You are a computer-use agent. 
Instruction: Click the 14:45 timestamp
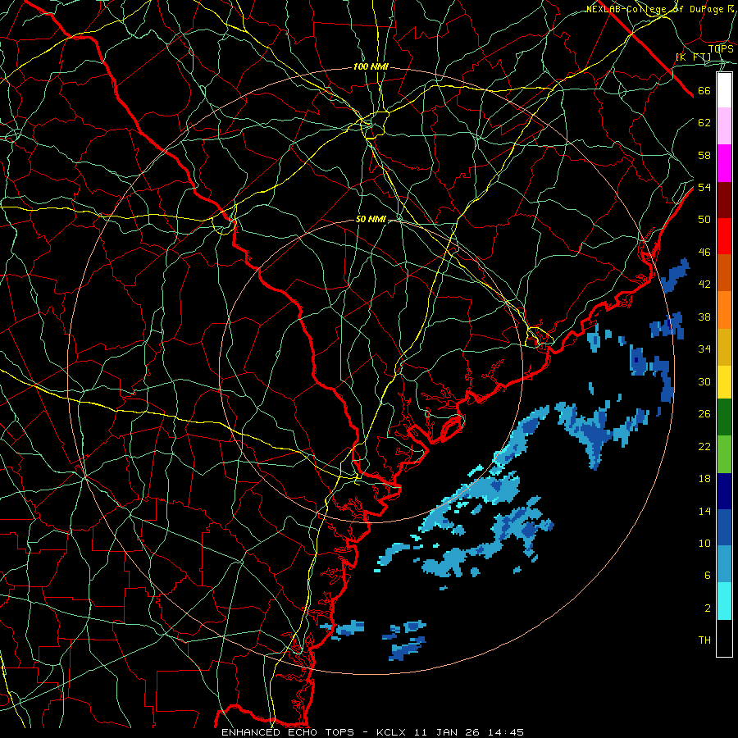point(505,732)
